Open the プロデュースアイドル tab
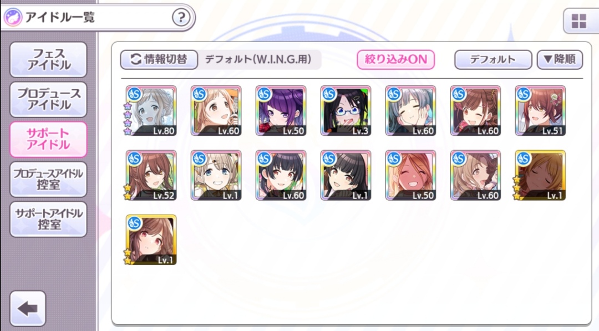The image size is (599, 331). pos(48,99)
